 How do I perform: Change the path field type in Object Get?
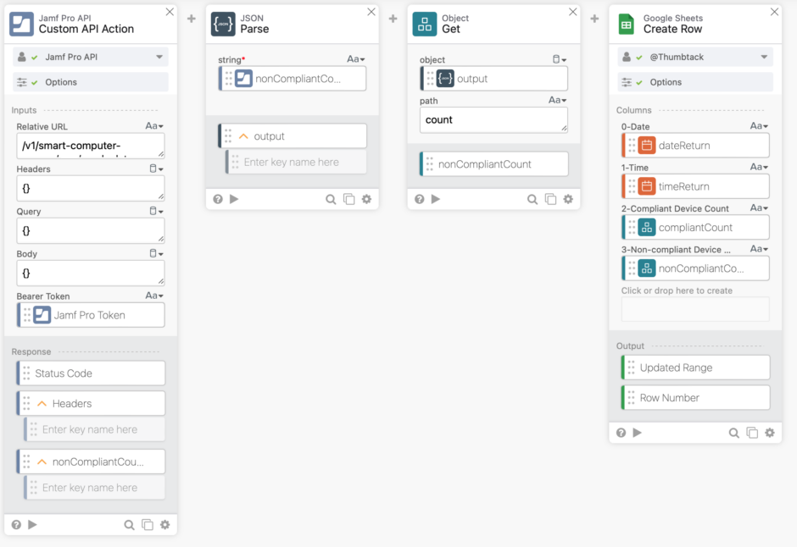[x=558, y=100]
